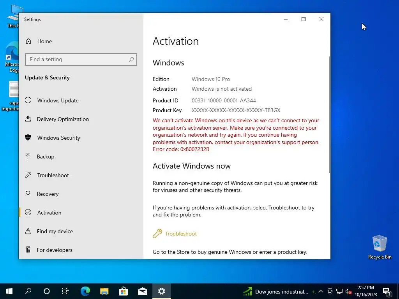Click the Backup upload arrow icon
The image size is (399, 299).
click(28, 157)
